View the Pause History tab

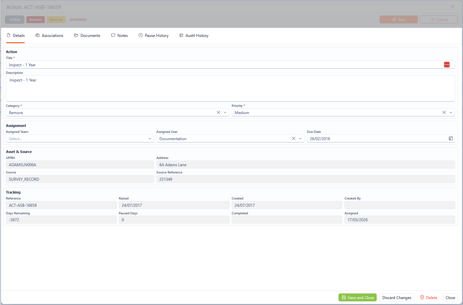[153, 36]
